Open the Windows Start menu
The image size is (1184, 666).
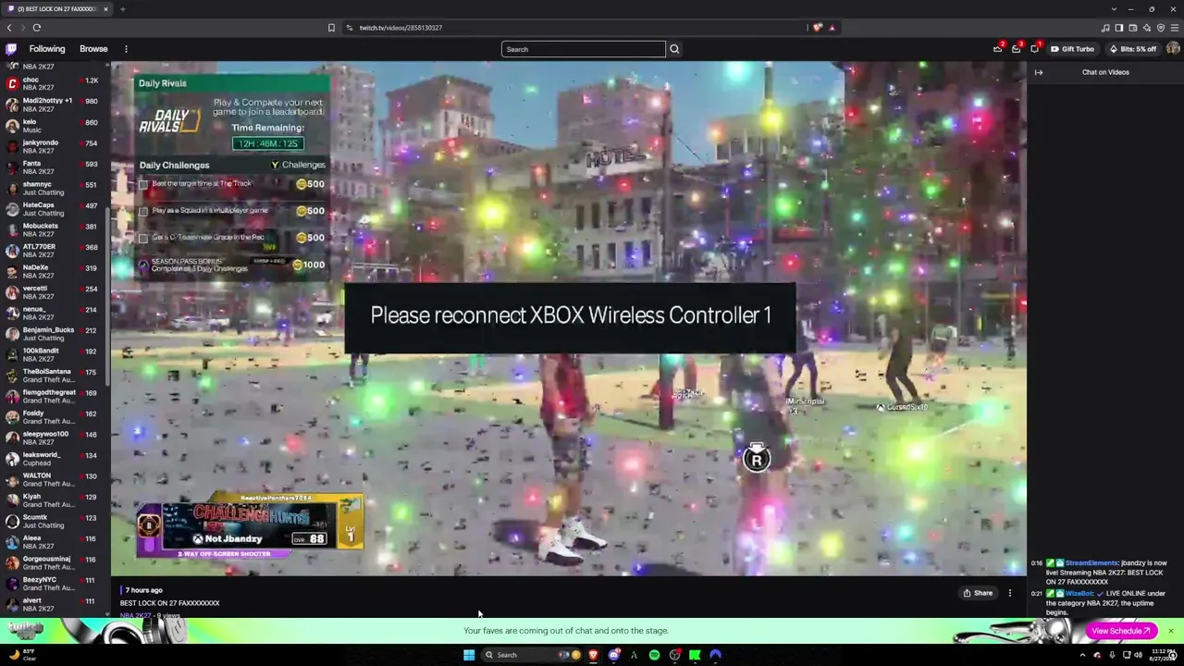(469, 655)
